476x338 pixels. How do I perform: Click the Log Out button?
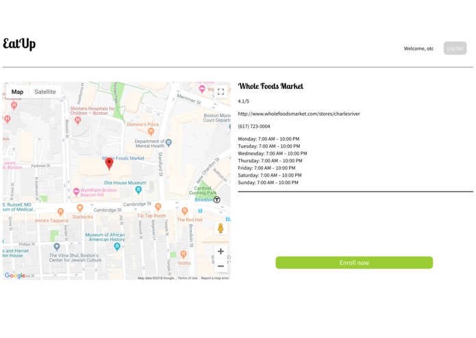pyautogui.click(x=455, y=48)
